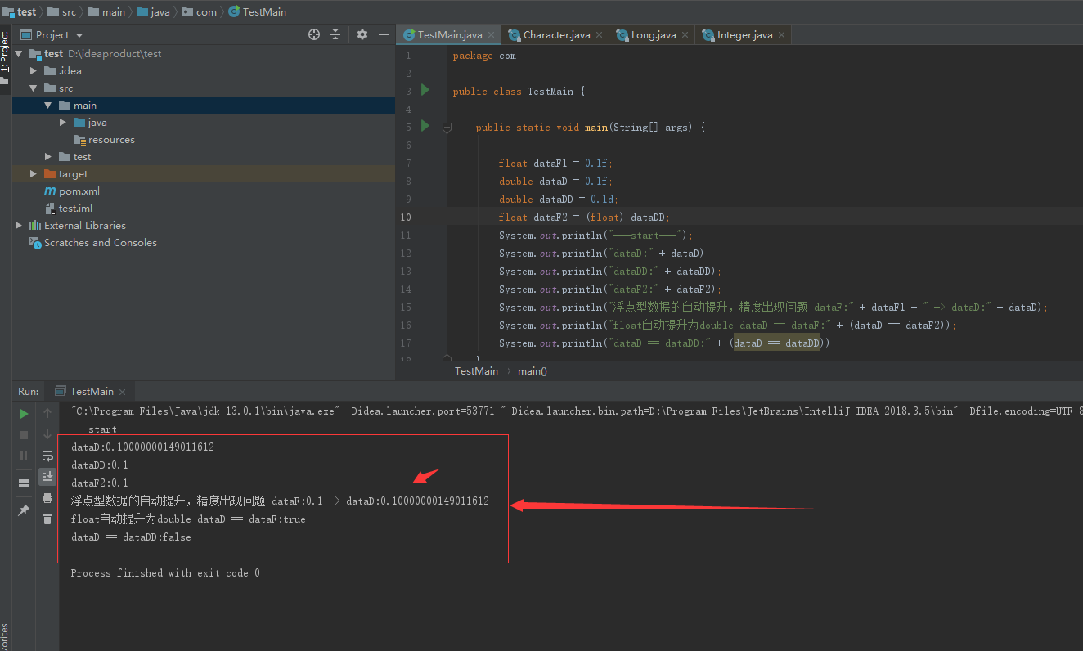Toggle soft-wrap in the console output

point(47,456)
